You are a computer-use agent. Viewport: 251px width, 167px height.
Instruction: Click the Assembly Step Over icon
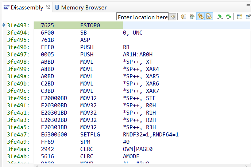coord(229,17)
